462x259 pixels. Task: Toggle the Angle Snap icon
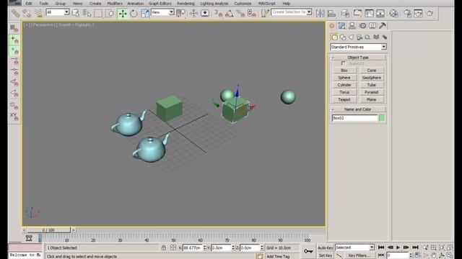(x=230, y=13)
